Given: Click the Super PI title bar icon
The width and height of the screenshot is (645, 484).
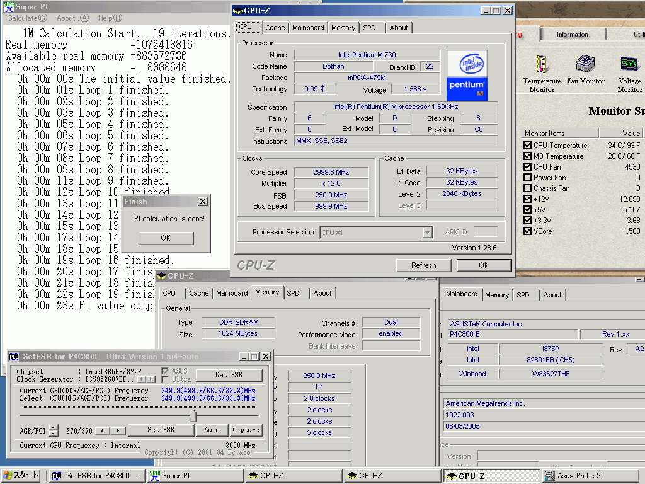Looking at the screenshot, I should point(9,6).
